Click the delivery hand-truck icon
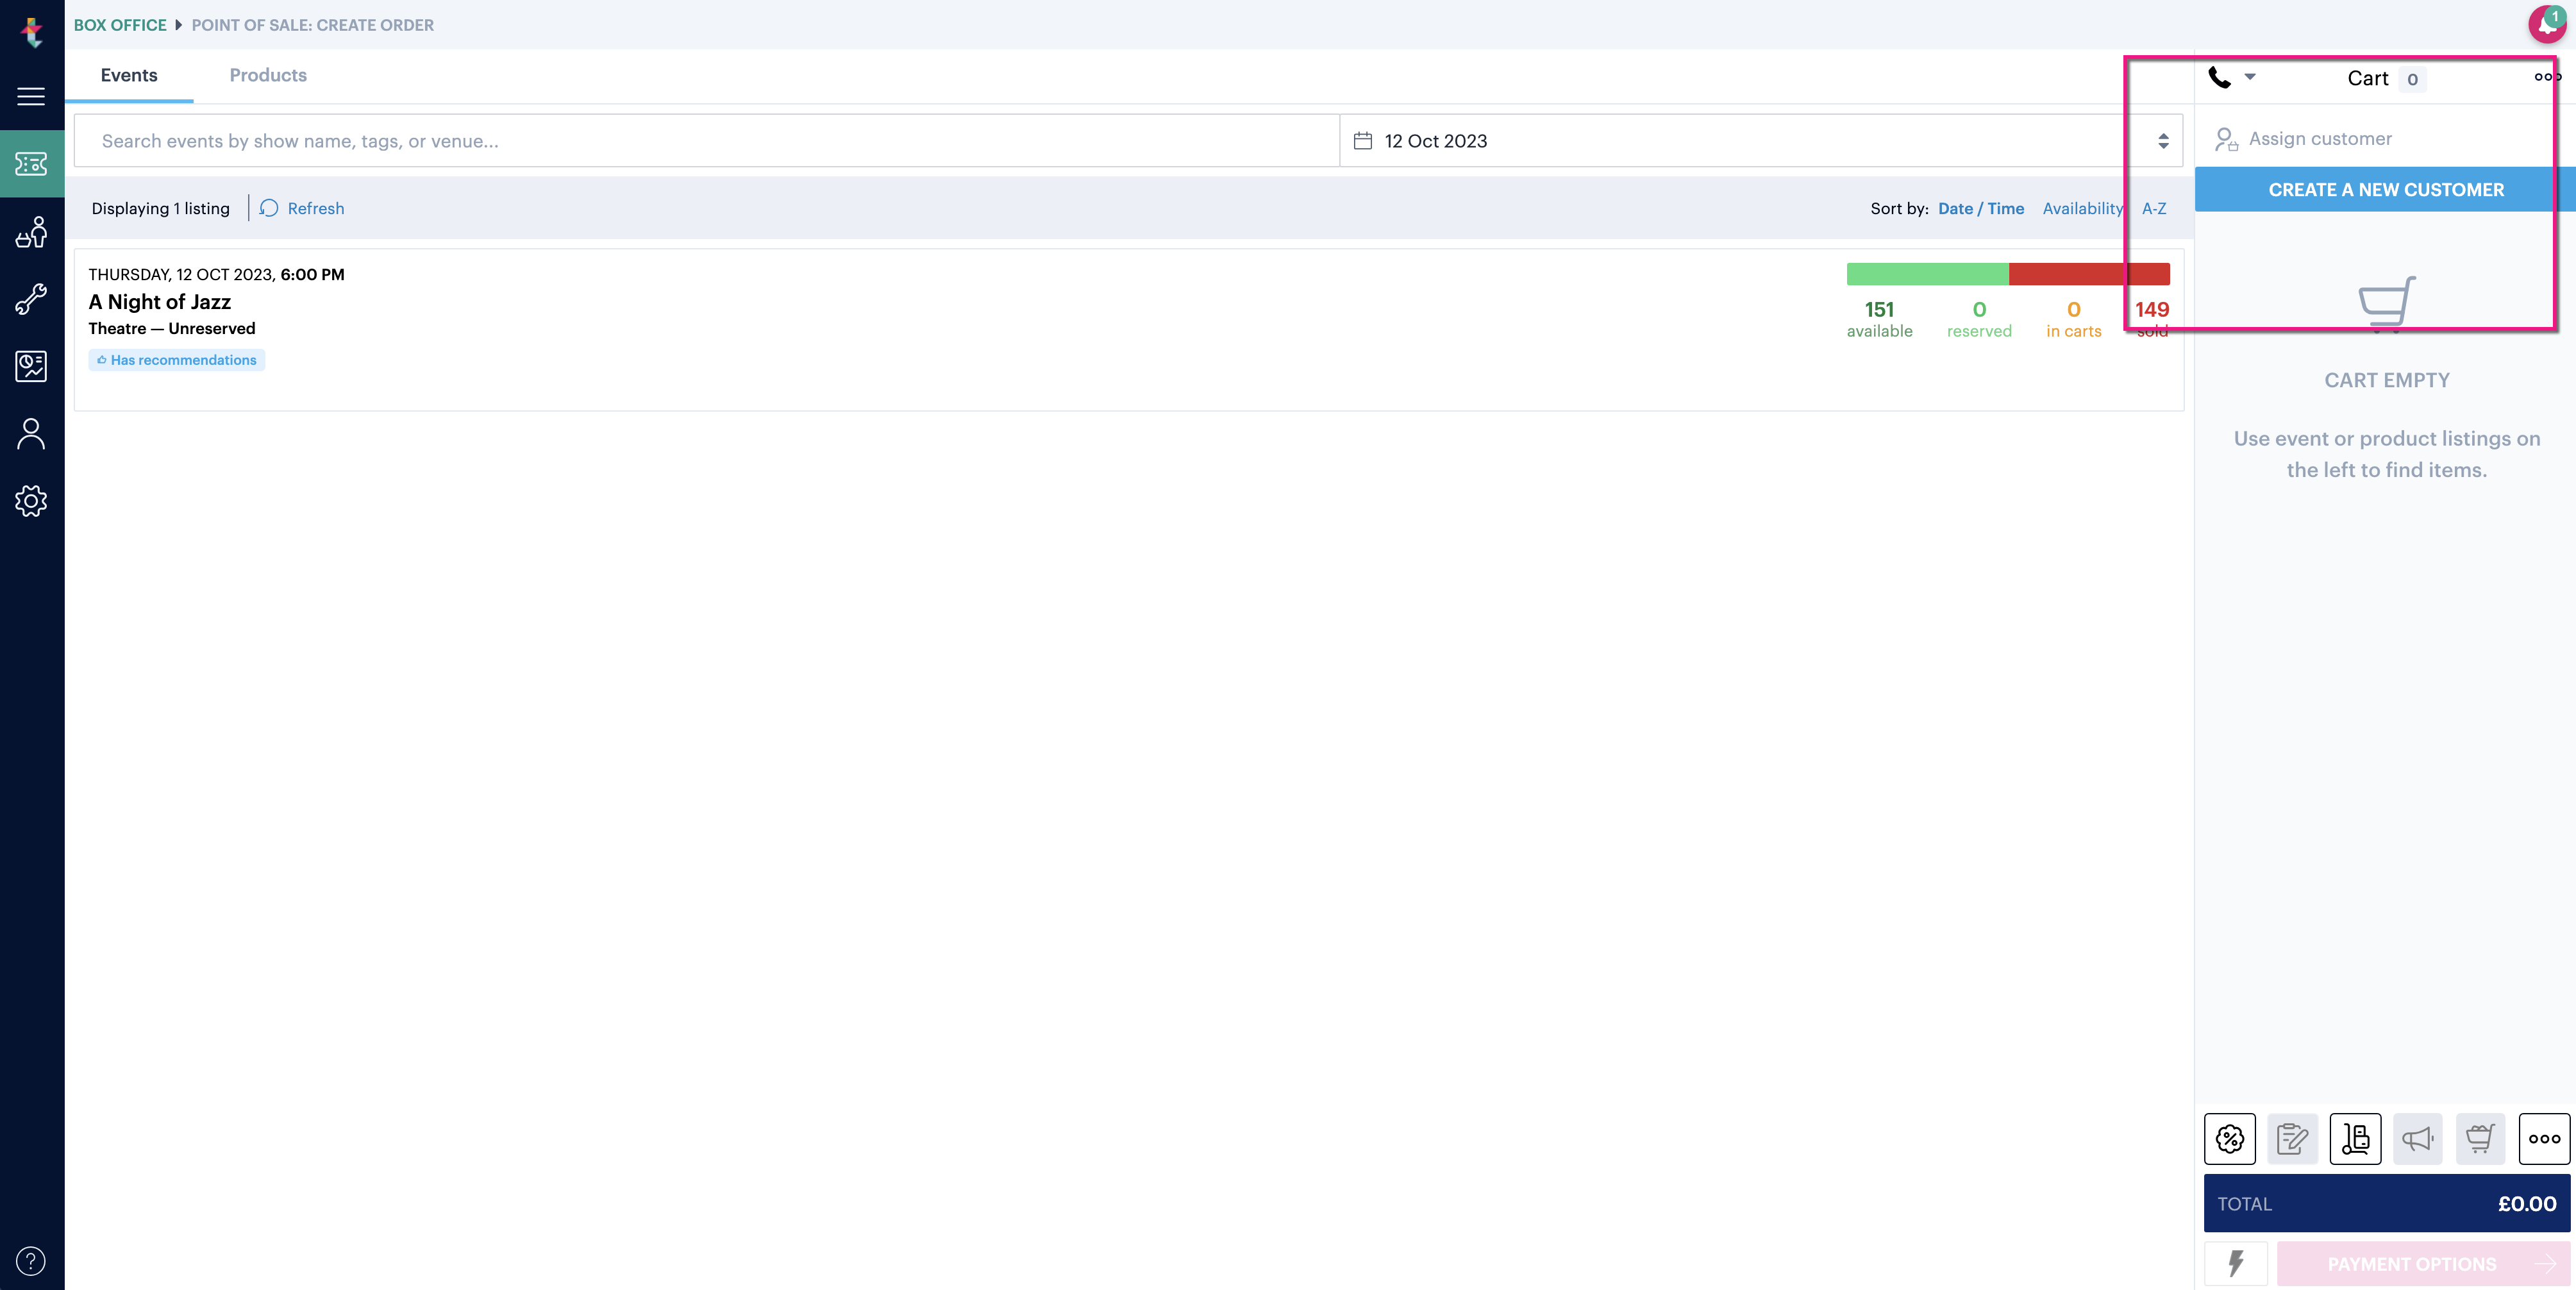The height and width of the screenshot is (1290, 2576). 2355,1138
